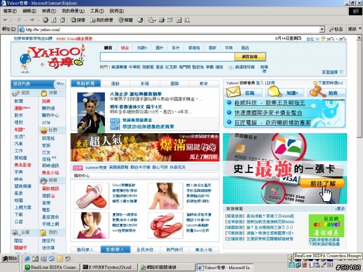363x272 pixels.
Task: Click the 消費 shopping bag icon in sidebar
Action: click(44, 93)
